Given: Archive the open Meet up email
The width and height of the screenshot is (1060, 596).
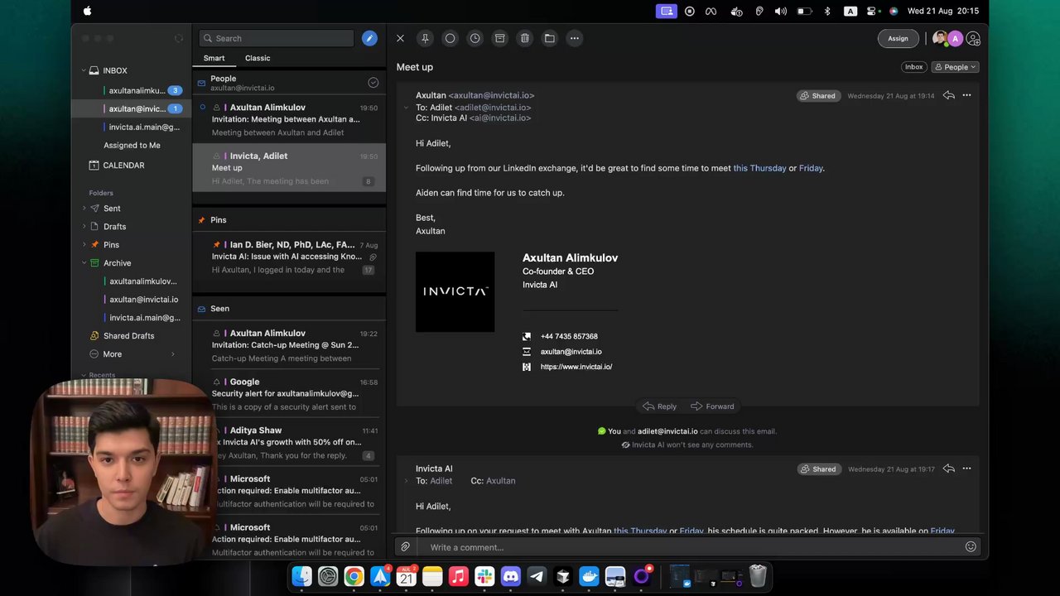Looking at the screenshot, I should 499,38.
